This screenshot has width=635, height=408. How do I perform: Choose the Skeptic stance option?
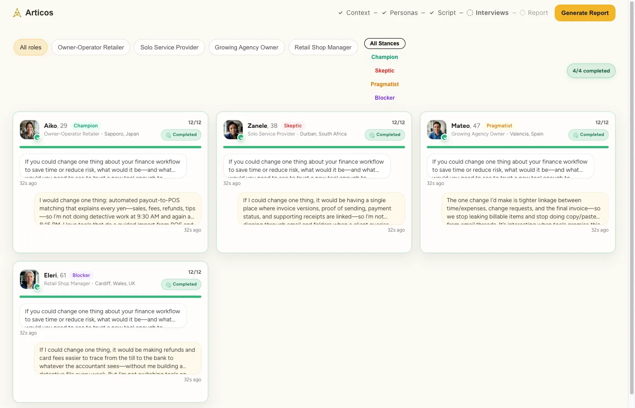coord(385,71)
